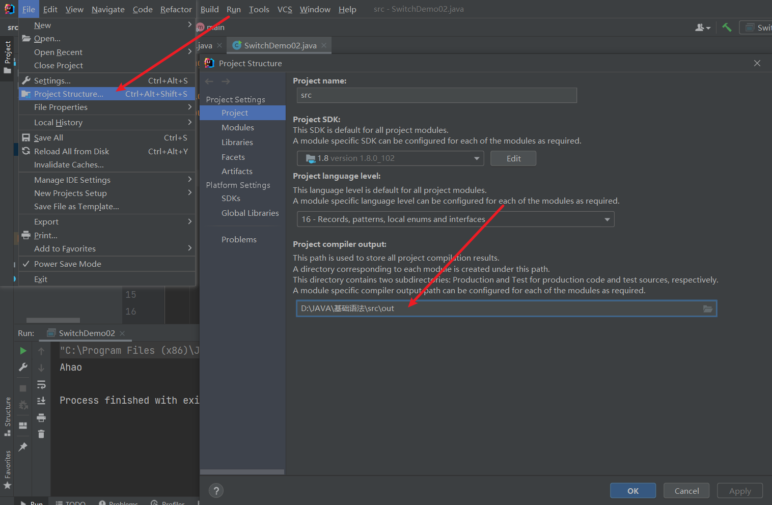
Task: Click restore layout icon in Run panel
Action: pos(23,426)
